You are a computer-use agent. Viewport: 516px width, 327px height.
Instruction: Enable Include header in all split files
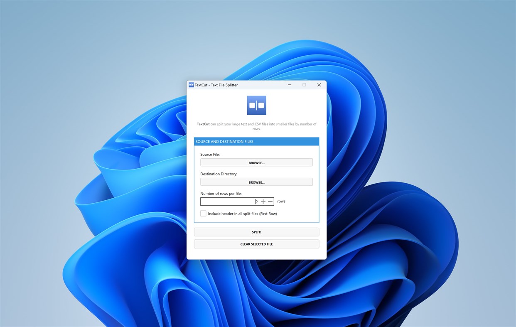[203, 214]
